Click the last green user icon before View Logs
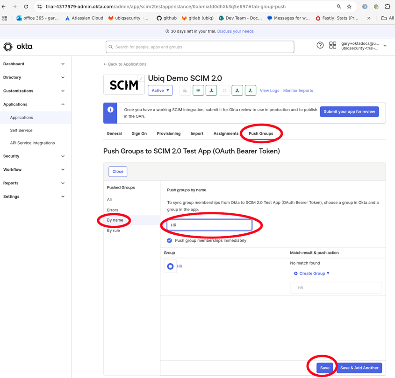The height and width of the screenshot is (378, 395). click(251, 91)
